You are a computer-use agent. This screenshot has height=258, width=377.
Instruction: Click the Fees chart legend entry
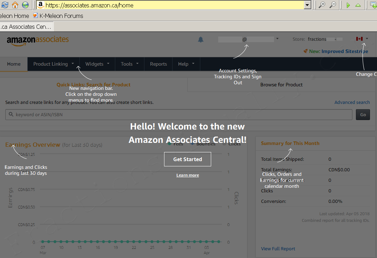[175, 144]
